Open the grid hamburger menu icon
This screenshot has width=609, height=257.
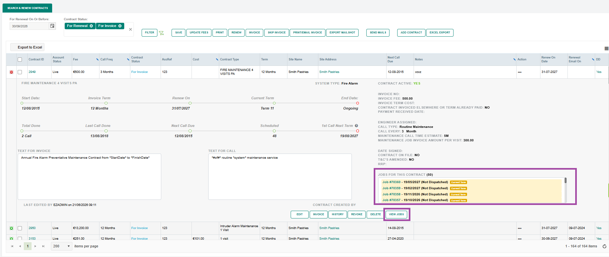[x=606, y=49]
